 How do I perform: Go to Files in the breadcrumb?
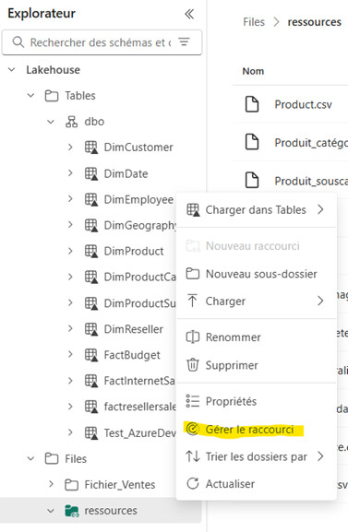(x=254, y=22)
